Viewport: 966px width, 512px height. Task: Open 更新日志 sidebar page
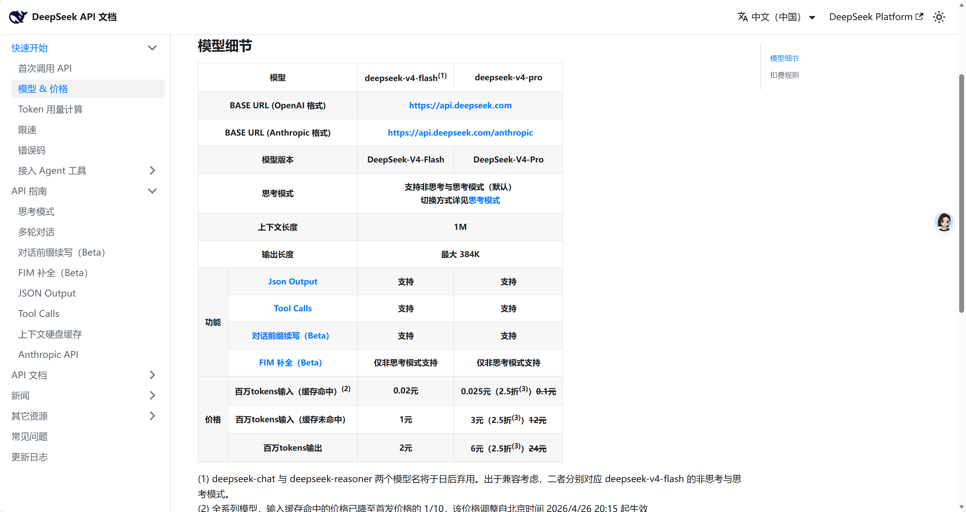click(x=30, y=457)
